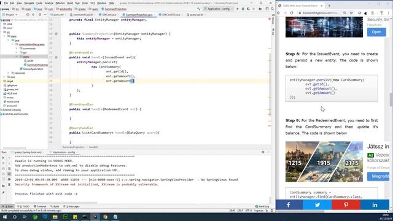Share the article on Twitter

click(x=317, y=204)
